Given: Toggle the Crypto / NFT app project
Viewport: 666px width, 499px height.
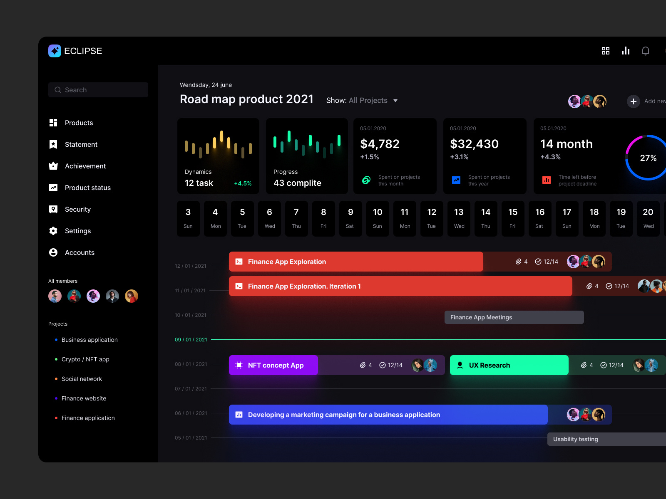Looking at the screenshot, I should pyautogui.click(x=85, y=359).
